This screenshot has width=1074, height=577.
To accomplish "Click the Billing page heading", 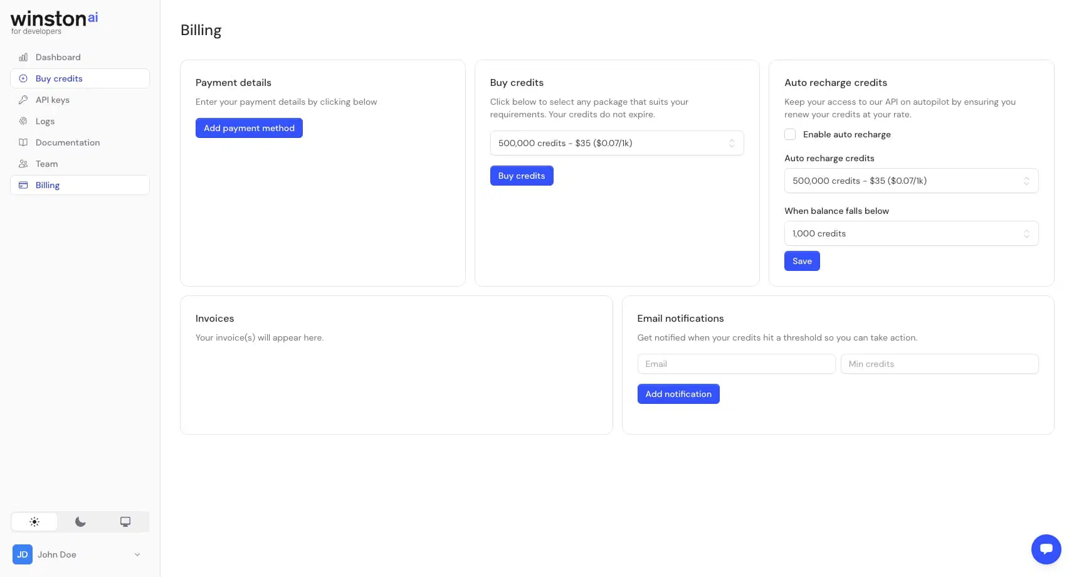I will 201,30.
